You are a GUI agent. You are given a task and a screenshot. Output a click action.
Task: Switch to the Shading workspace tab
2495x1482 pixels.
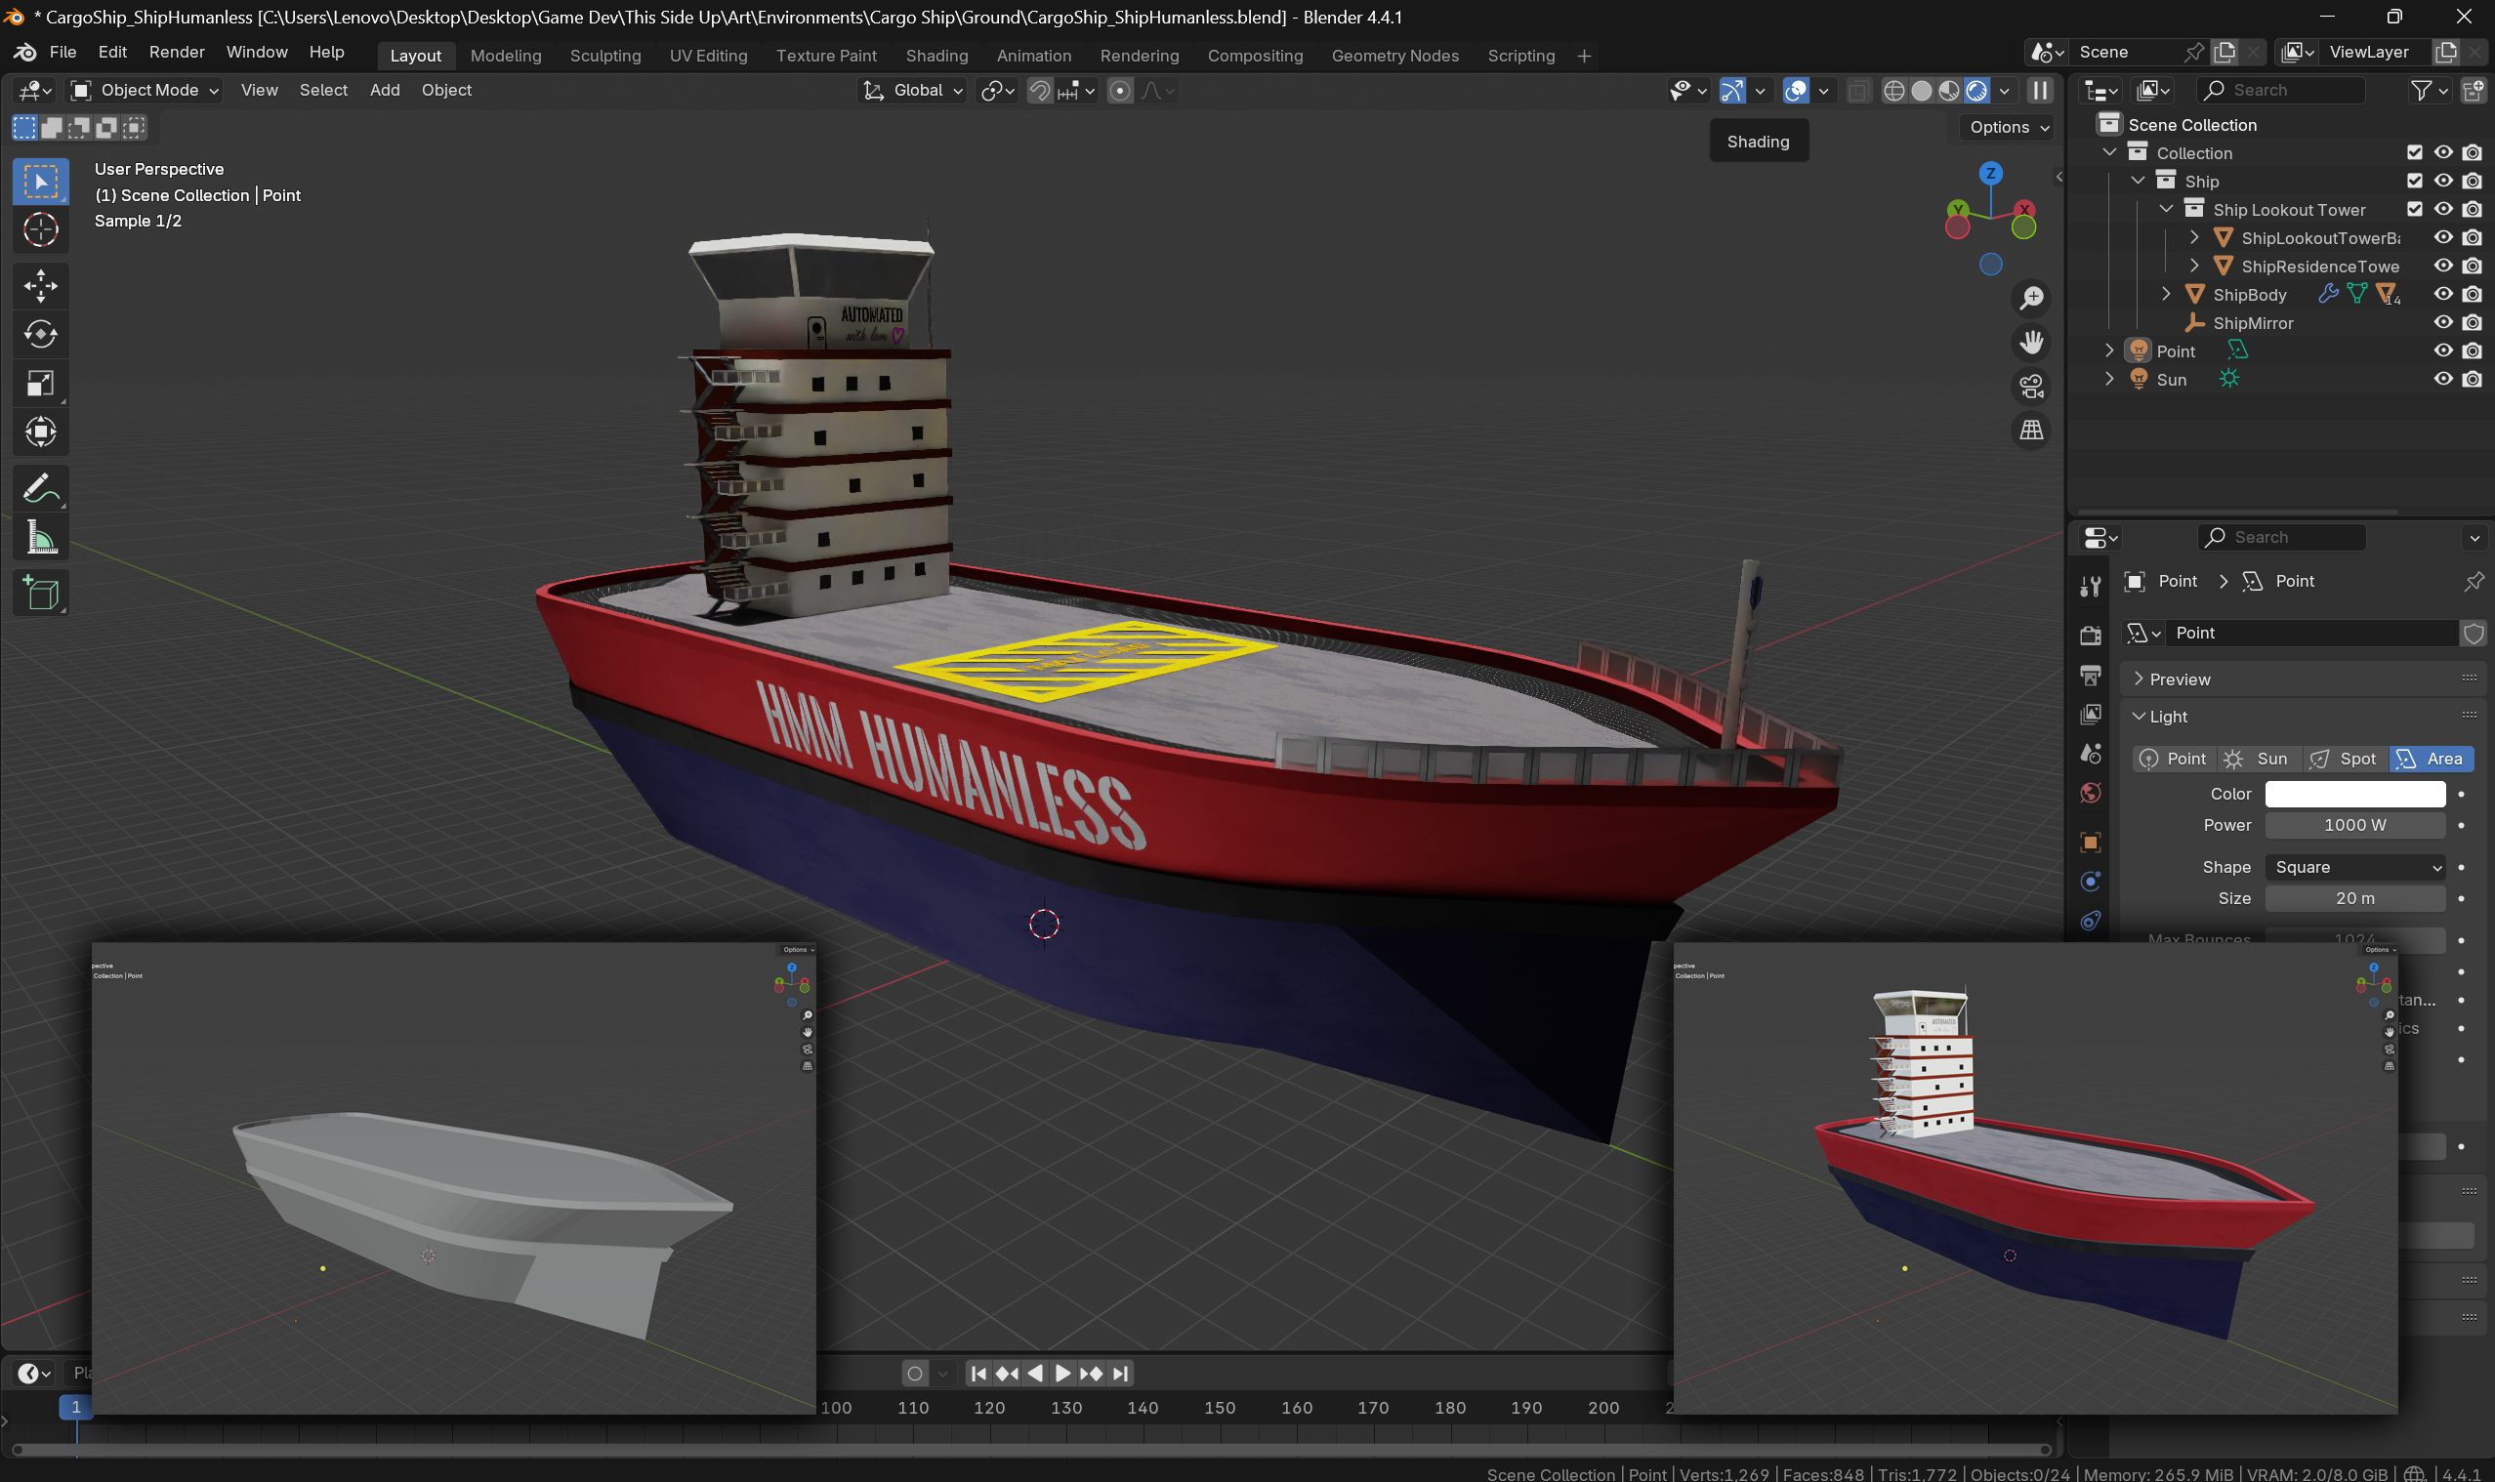[x=936, y=56]
